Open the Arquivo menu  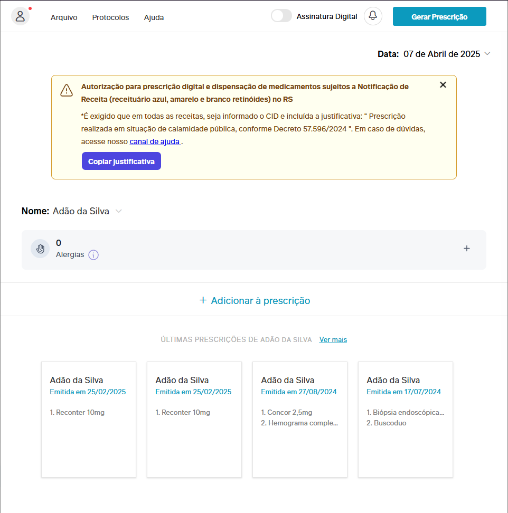64,17
